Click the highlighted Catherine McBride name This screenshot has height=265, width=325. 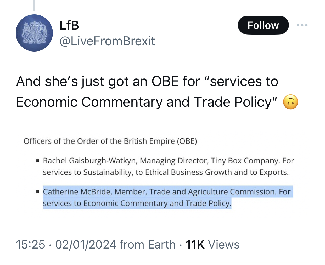click(x=76, y=192)
